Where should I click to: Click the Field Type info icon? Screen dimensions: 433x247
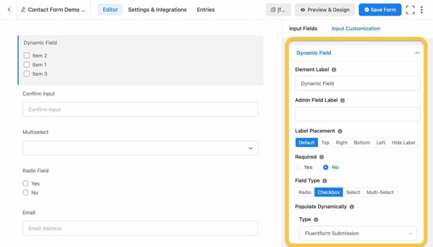tap(325, 181)
